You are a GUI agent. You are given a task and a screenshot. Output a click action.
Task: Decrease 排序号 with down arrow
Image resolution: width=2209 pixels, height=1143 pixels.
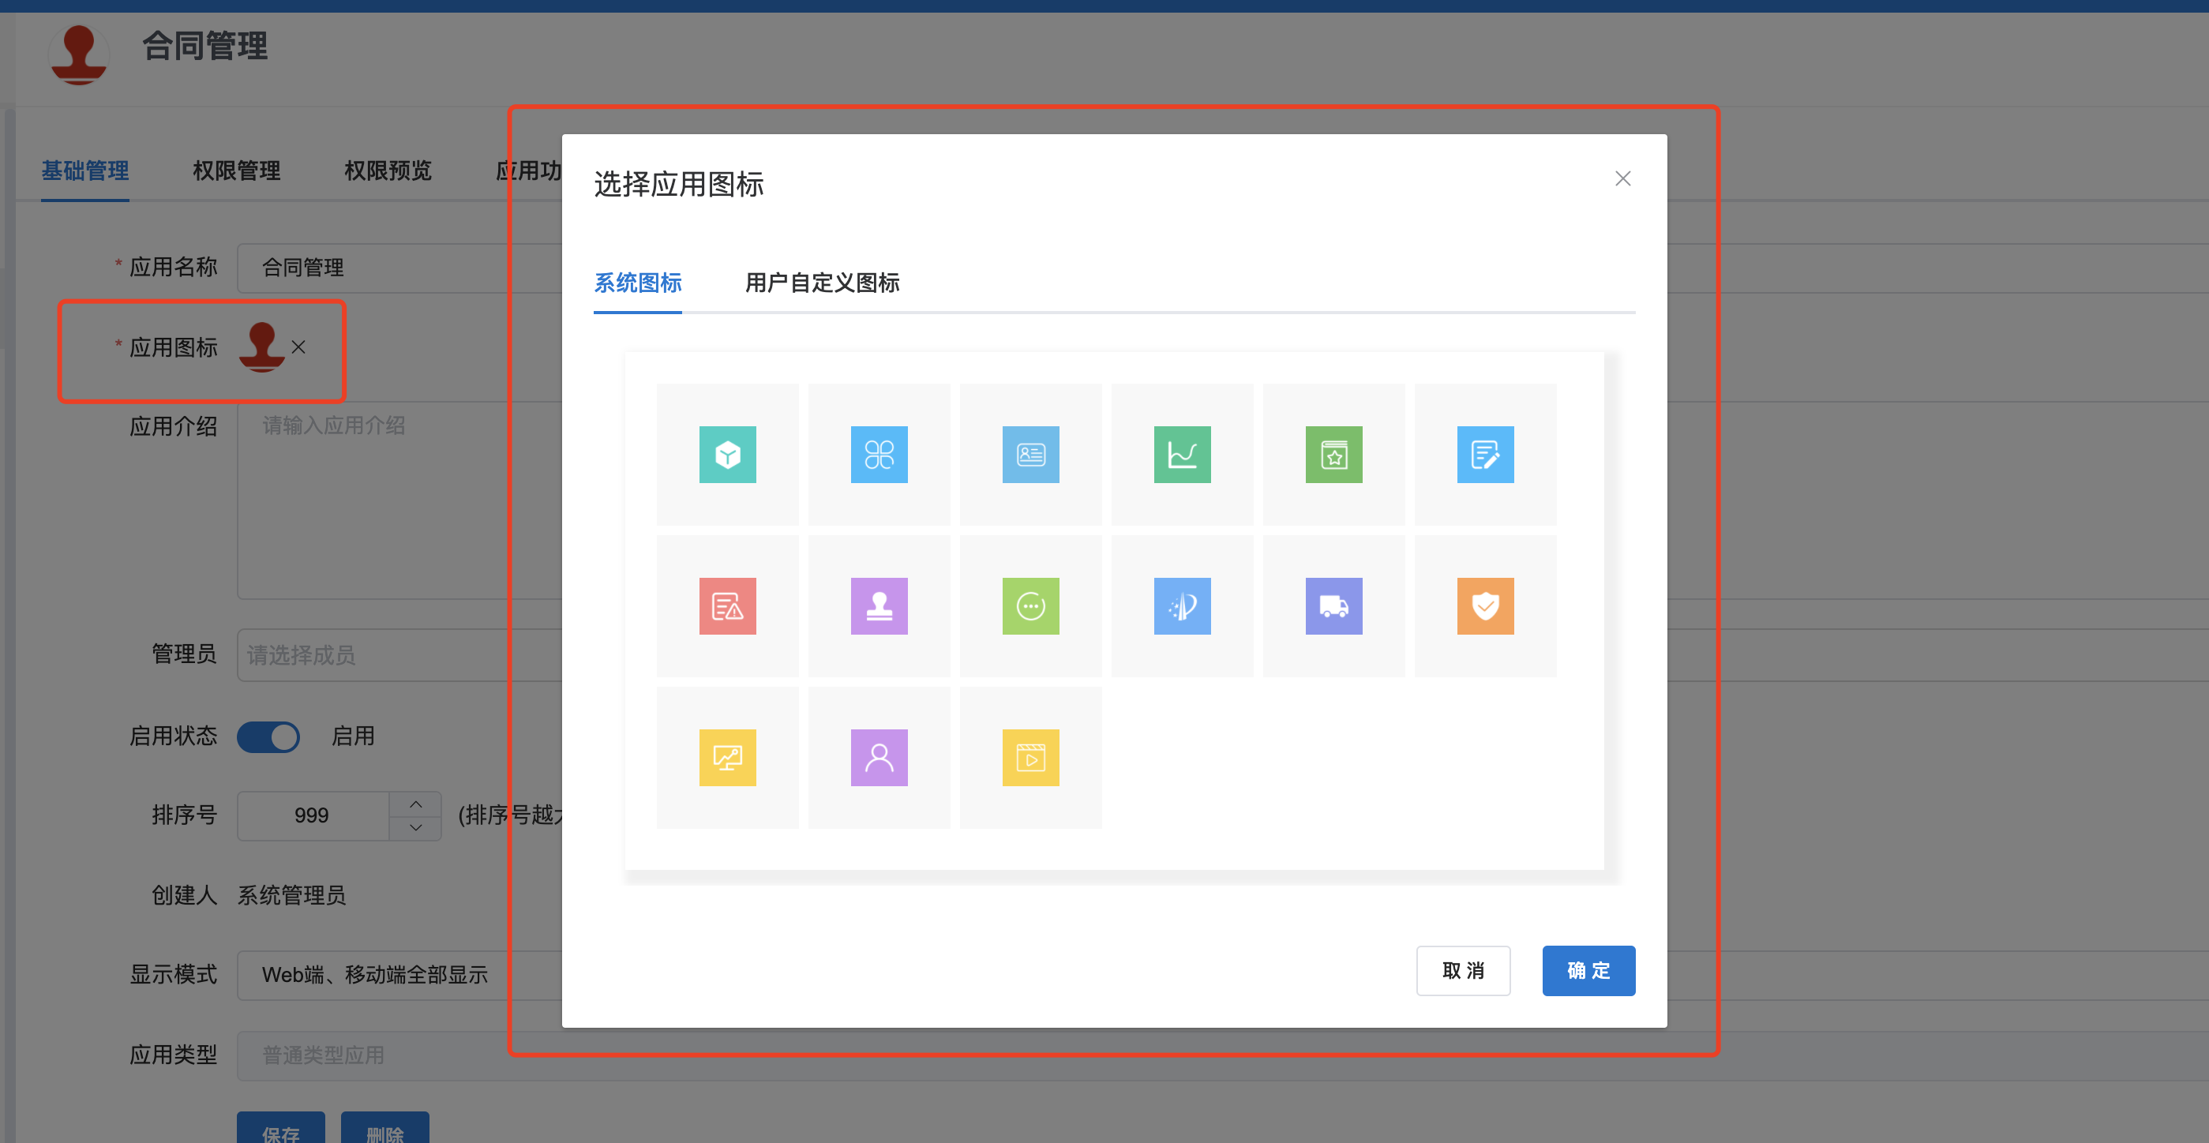(x=416, y=827)
